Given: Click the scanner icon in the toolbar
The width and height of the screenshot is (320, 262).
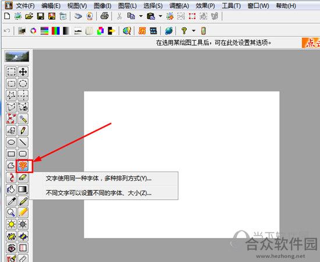Looking at the screenshot, I should click(78, 16).
